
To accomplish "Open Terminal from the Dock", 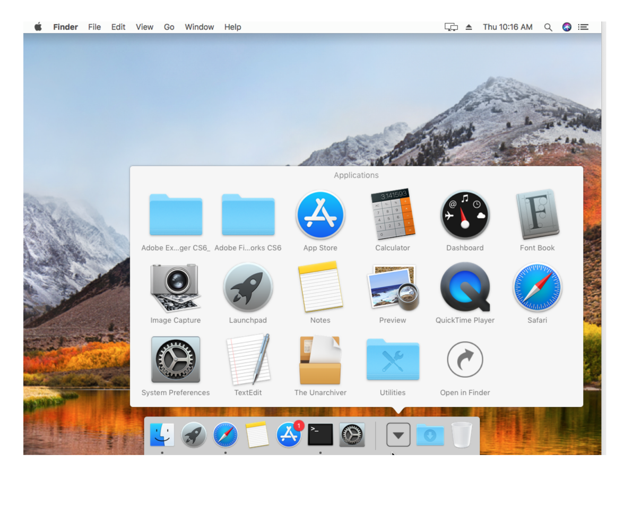I will click(x=320, y=435).
